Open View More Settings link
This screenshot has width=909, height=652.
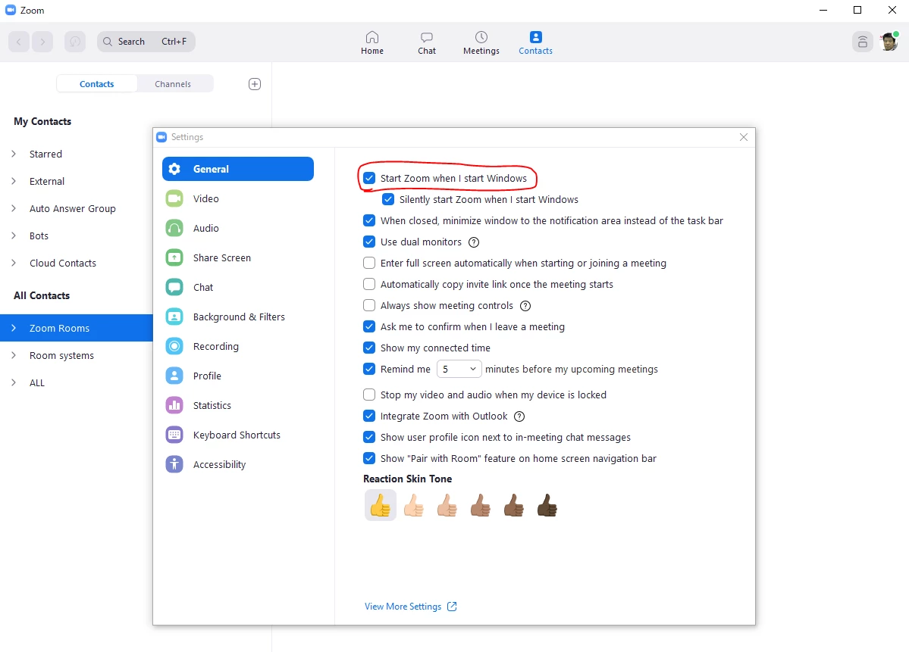(x=403, y=607)
